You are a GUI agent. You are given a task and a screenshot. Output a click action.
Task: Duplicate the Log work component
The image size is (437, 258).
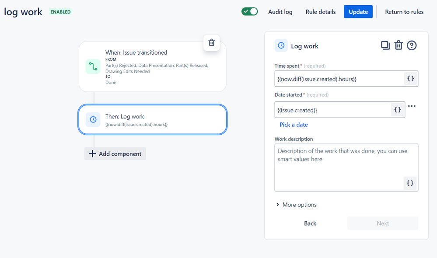tap(385, 45)
